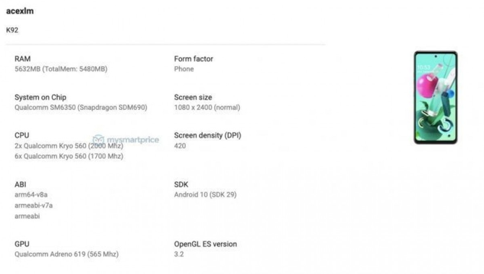Image resolution: width=484 pixels, height=274 pixels.
Task: Click the 6x Qualcomm Kryo 560 1700 Mhz line
Action: (x=69, y=156)
